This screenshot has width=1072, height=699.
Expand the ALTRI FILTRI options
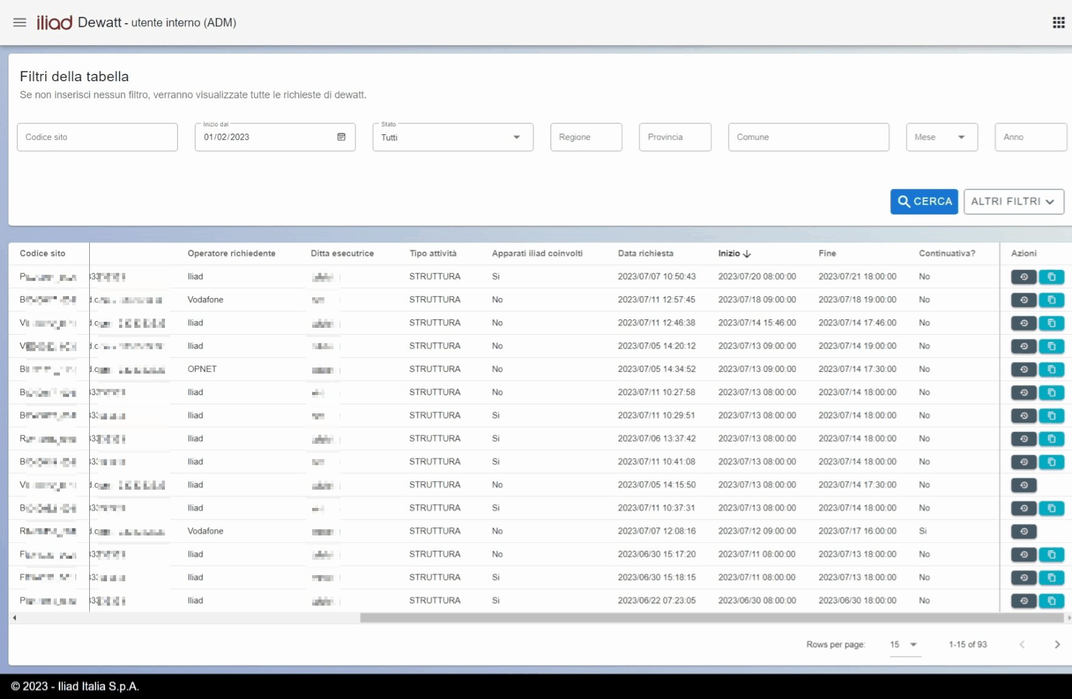[x=1013, y=201]
